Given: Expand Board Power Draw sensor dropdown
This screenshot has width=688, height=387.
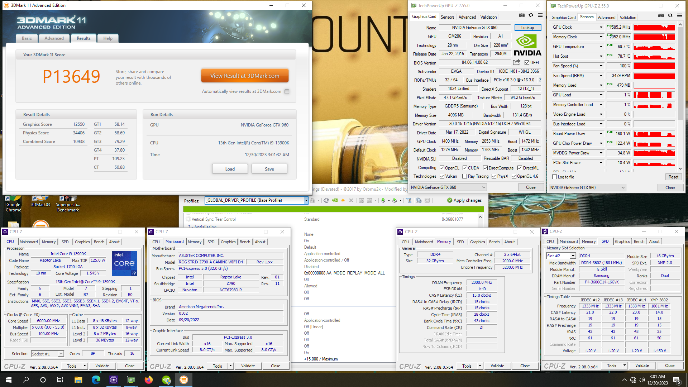Looking at the screenshot, I should pos(601,134).
